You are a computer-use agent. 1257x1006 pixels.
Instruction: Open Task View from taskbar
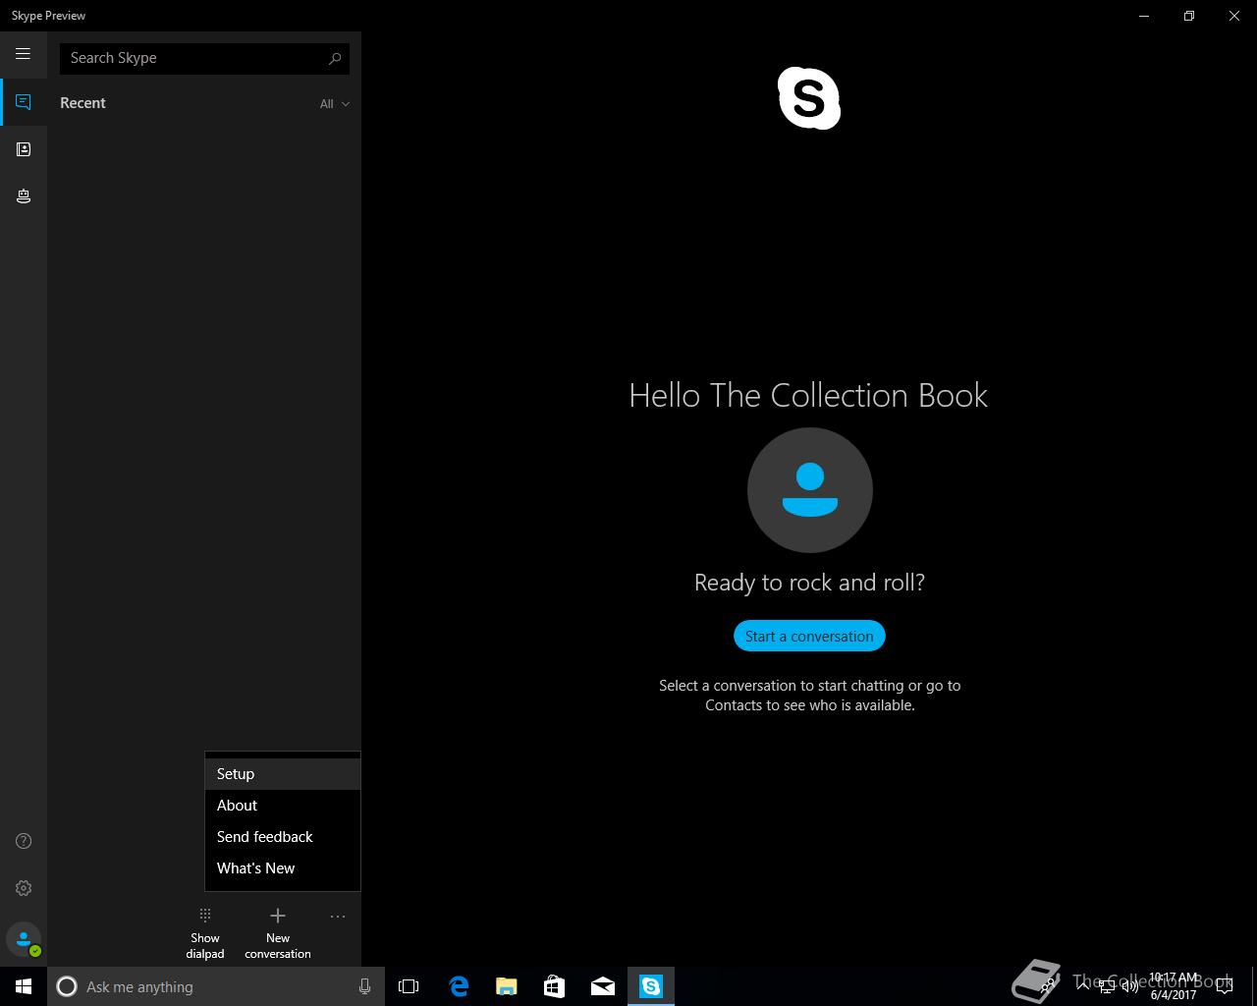point(409,986)
